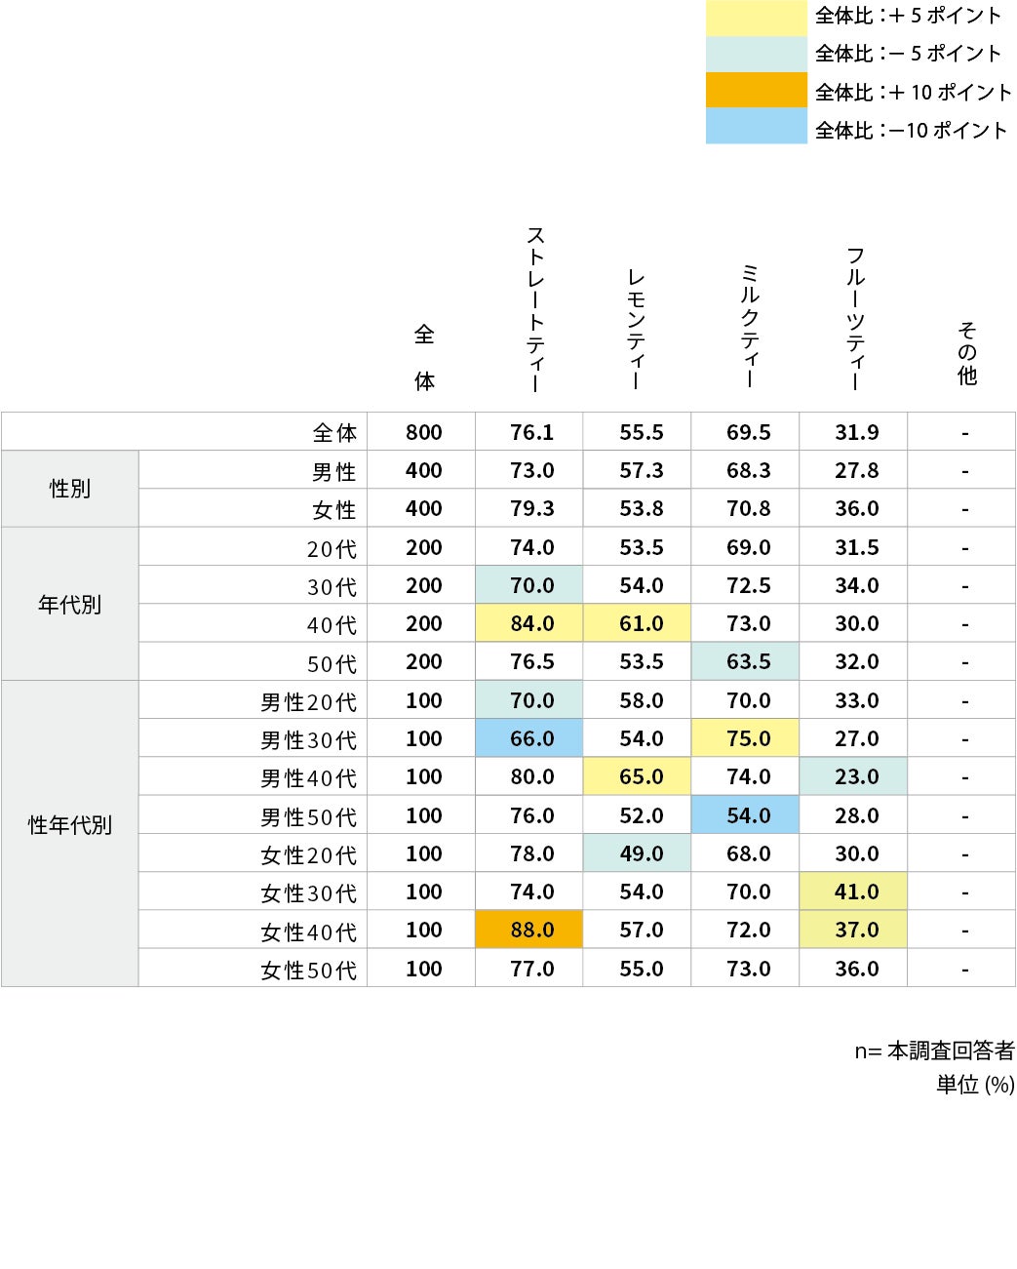Click the yellow +5 point legend swatch
The height and width of the screenshot is (1269, 1017).
(757, 18)
